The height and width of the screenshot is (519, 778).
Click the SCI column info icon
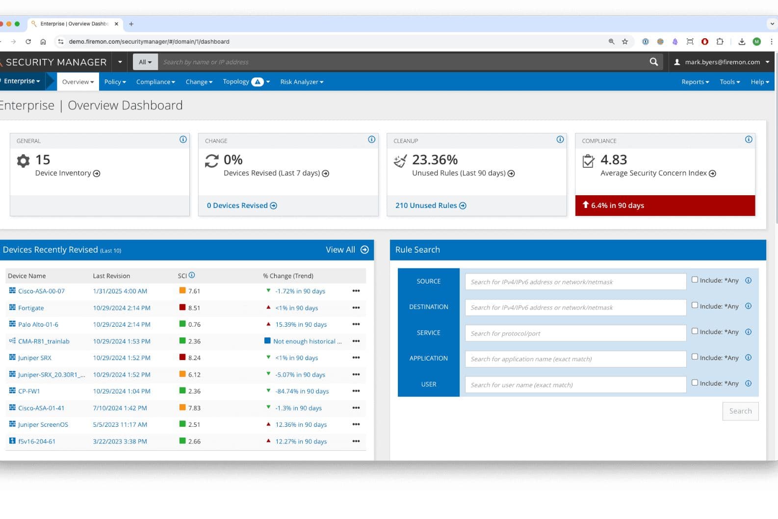coord(192,275)
